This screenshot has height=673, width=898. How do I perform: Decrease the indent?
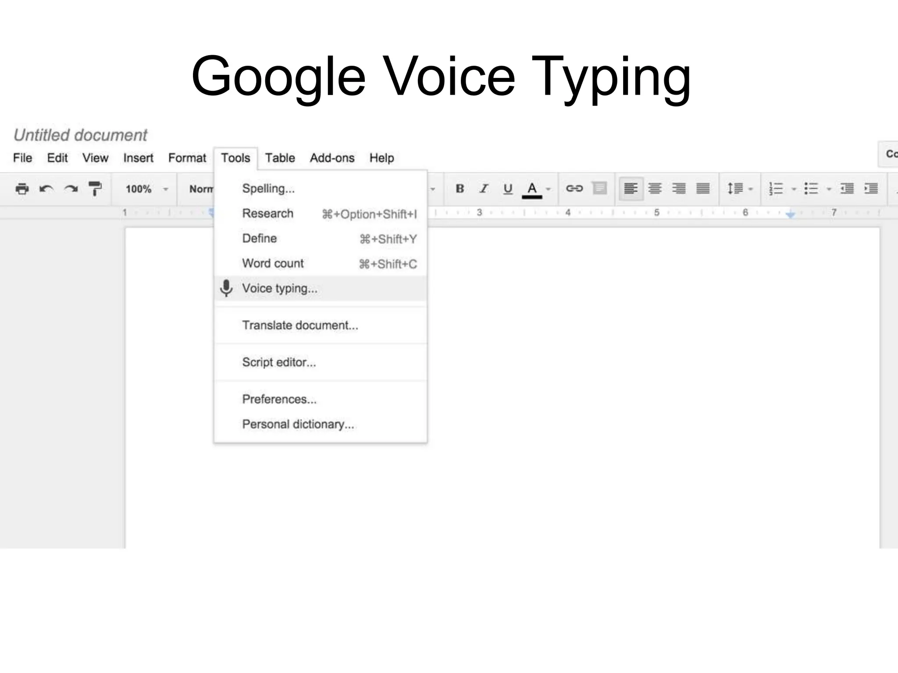[847, 188]
